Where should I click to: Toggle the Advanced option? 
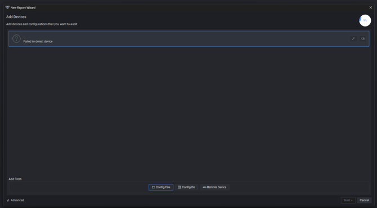coord(15,200)
